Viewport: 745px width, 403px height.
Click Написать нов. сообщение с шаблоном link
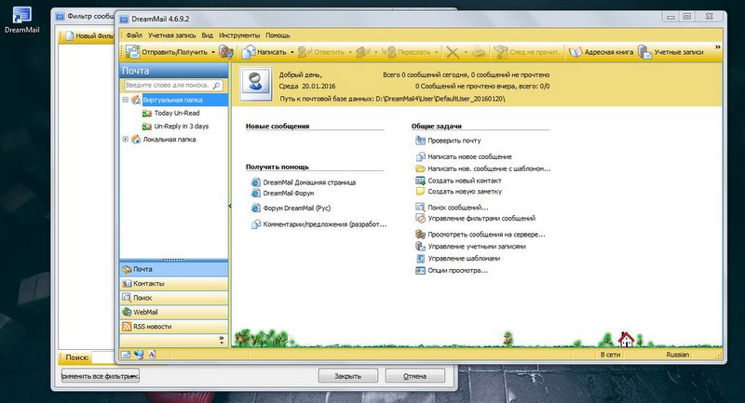click(489, 168)
